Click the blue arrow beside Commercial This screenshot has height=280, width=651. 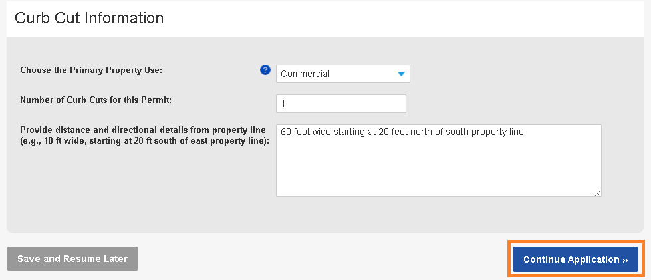pyautogui.click(x=401, y=74)
